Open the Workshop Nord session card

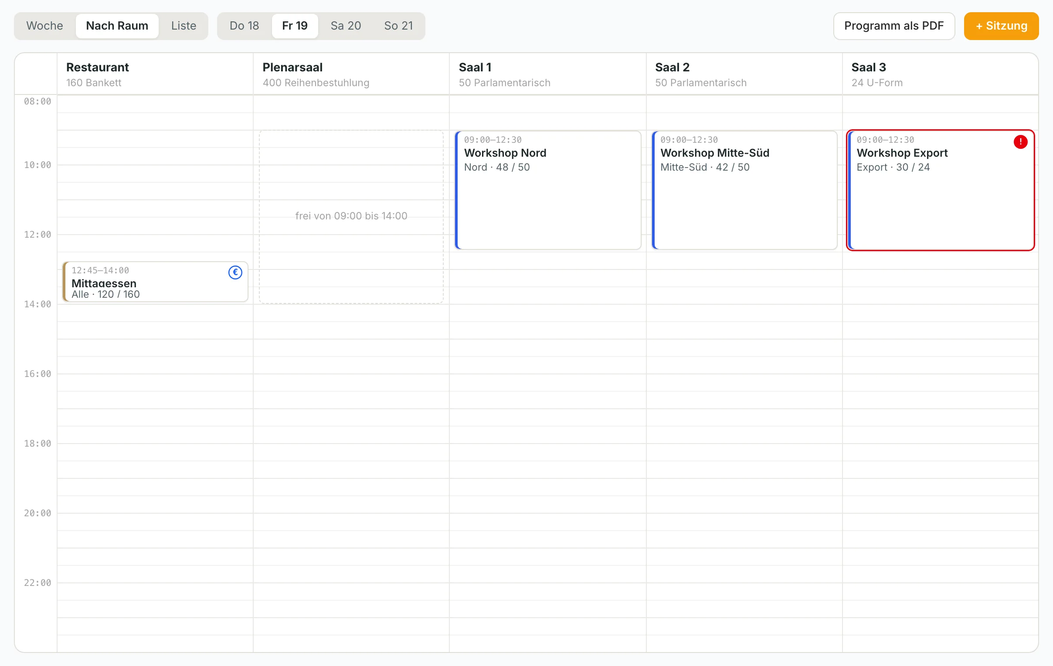click(x=548, y=190)
